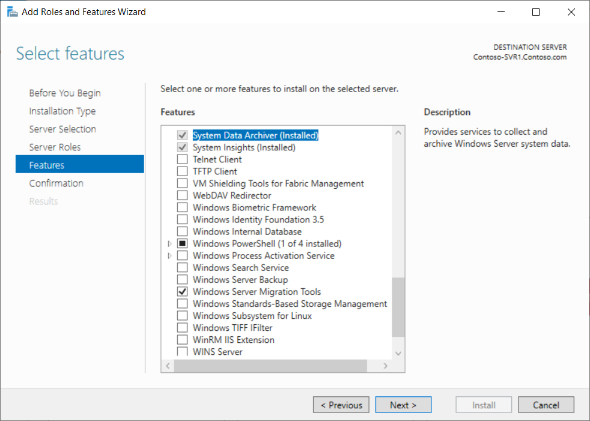Switch to the Installation Type step

pos(62,111)
